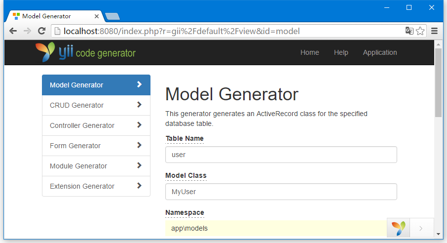Click chevron beside CRUD Generator

(139, 105)
